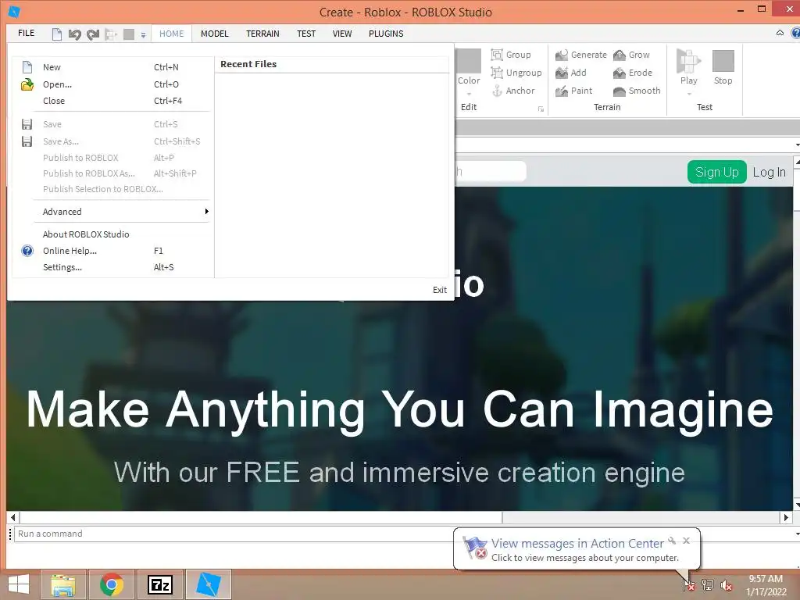Click the Stop square in quick access toolbar
The image size is (800, 600).
click(129, 34)
